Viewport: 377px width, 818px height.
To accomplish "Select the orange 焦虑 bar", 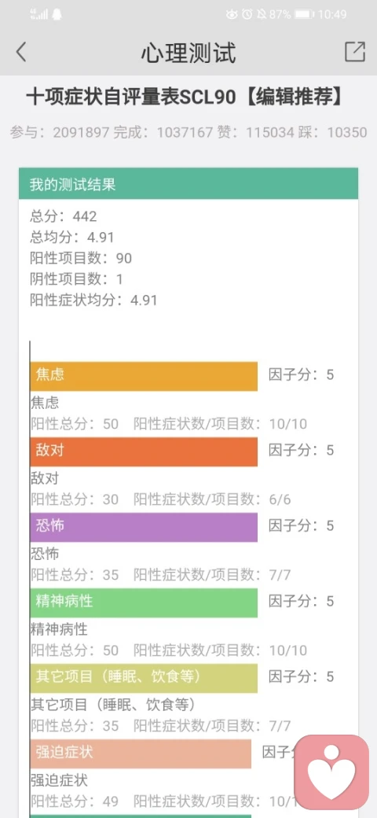I will [x=144, y=376].
